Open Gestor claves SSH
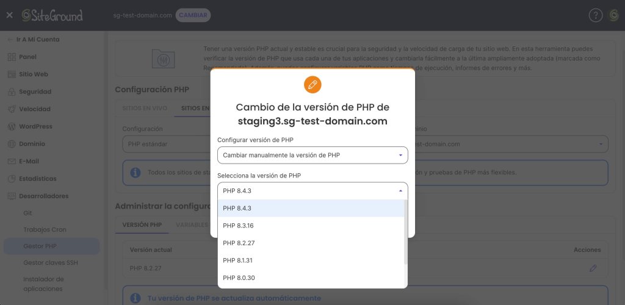This screenshot has height=305, width=625. [52, 263]
